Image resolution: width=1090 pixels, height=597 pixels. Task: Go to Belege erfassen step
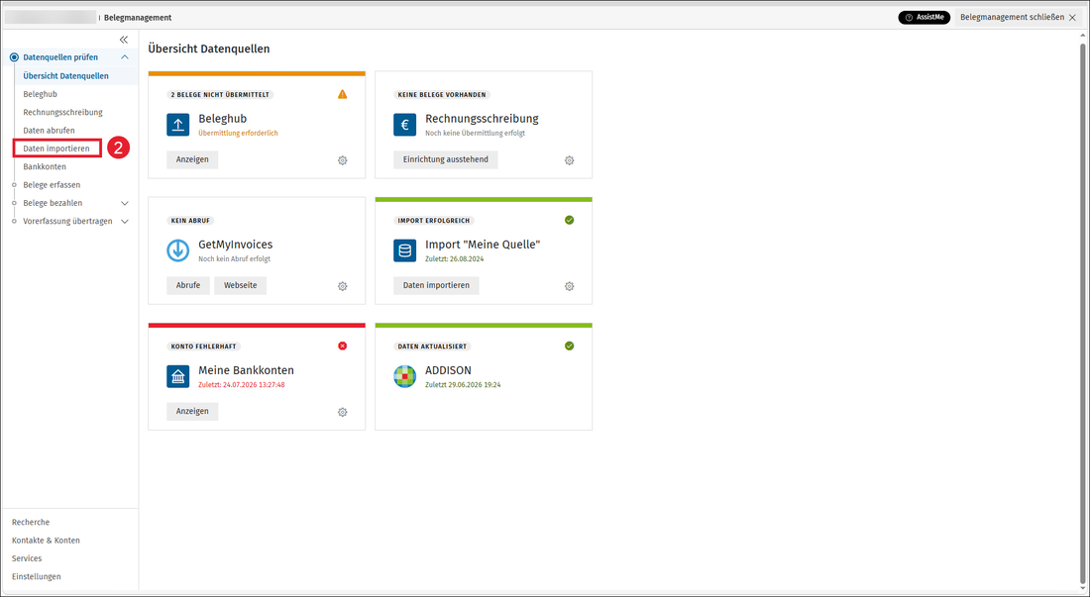pyautogui.click(x=52, y=185)
